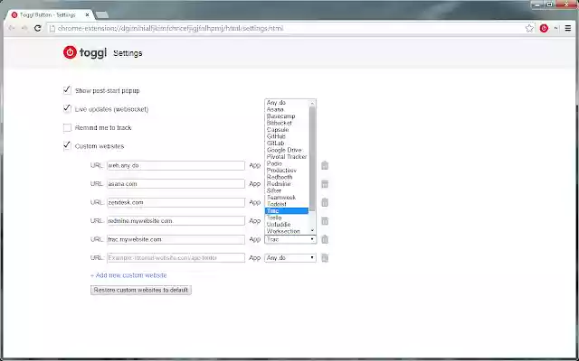Enable Remind me to track checkbox

pos(67,128)
